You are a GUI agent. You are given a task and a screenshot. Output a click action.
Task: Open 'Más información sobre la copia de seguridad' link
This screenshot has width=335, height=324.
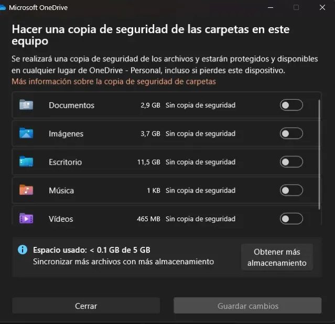point(114,81)
